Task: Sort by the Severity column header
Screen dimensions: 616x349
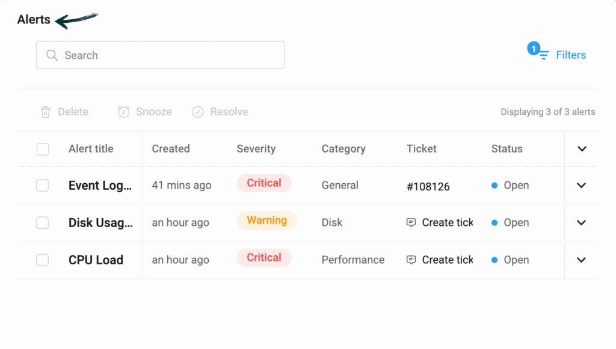Action: 256,149
